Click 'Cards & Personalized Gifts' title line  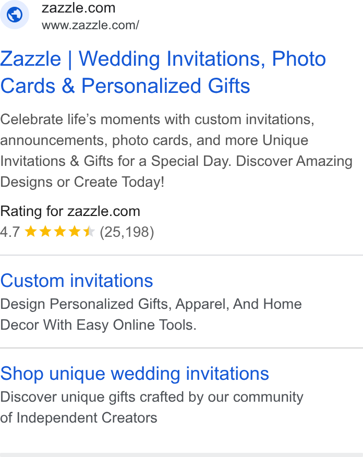125,86
